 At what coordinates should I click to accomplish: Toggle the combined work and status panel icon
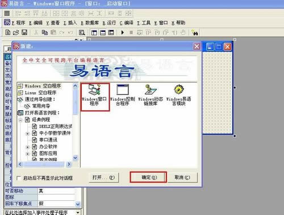111,32
